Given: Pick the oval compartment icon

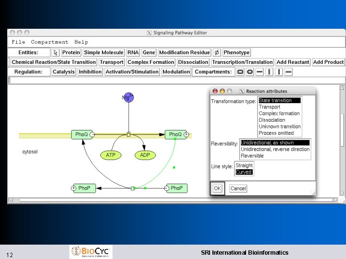Looking at the screenshot, I should (250, 72).
